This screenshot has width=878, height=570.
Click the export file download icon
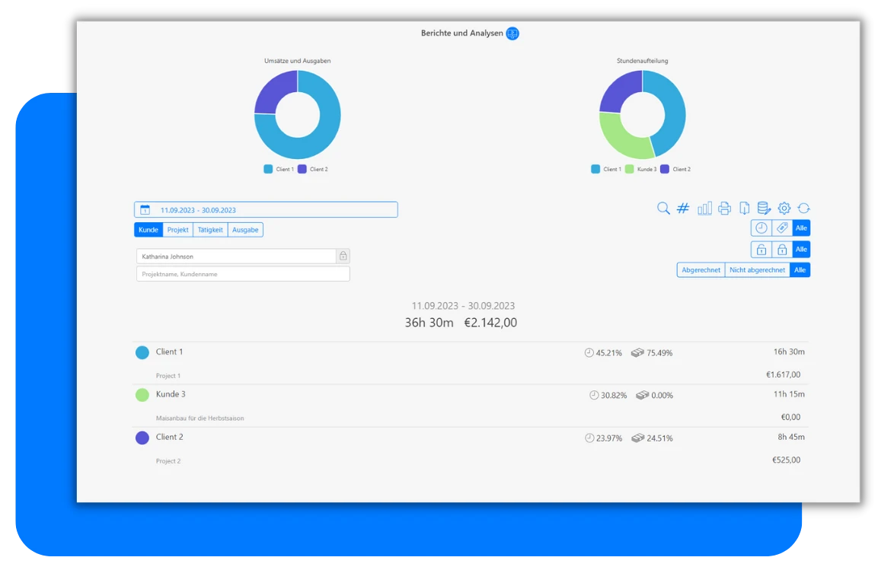(x=744, y=209)
